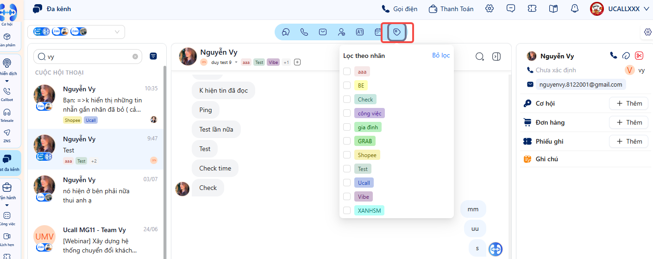Click the email nguyenvy.8122001@gmail.com
The height and width of the screenshot is (259, 653).
[581, 84]
